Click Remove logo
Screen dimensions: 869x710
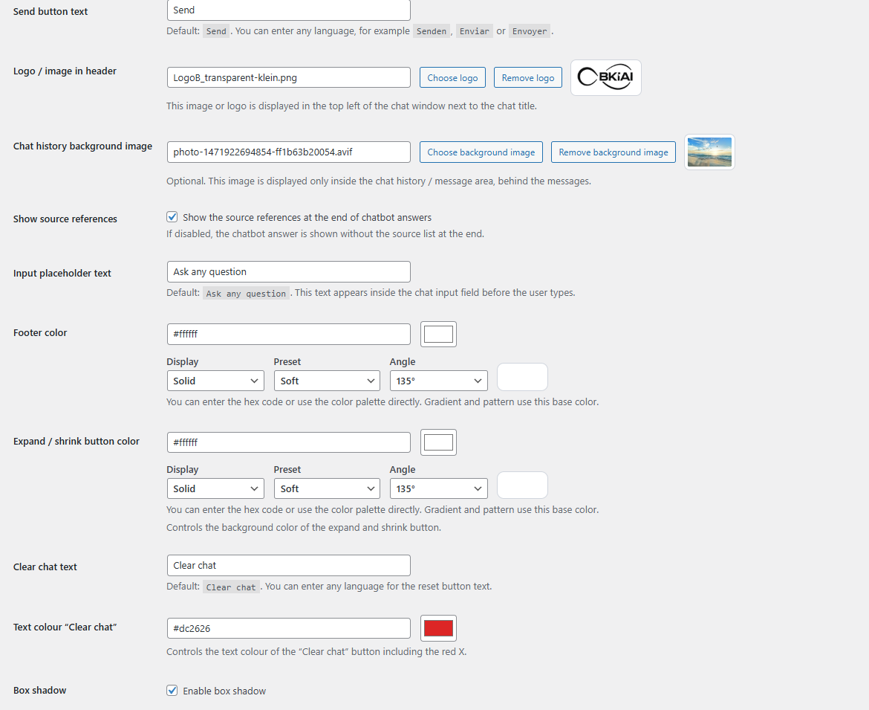pyautogui.click(x=527, y=77)
